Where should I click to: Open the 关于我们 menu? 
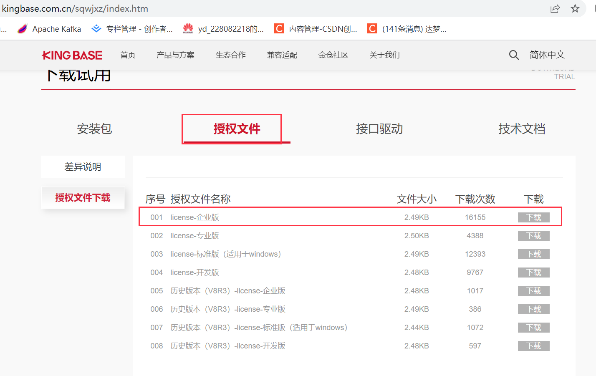[384, 55]
